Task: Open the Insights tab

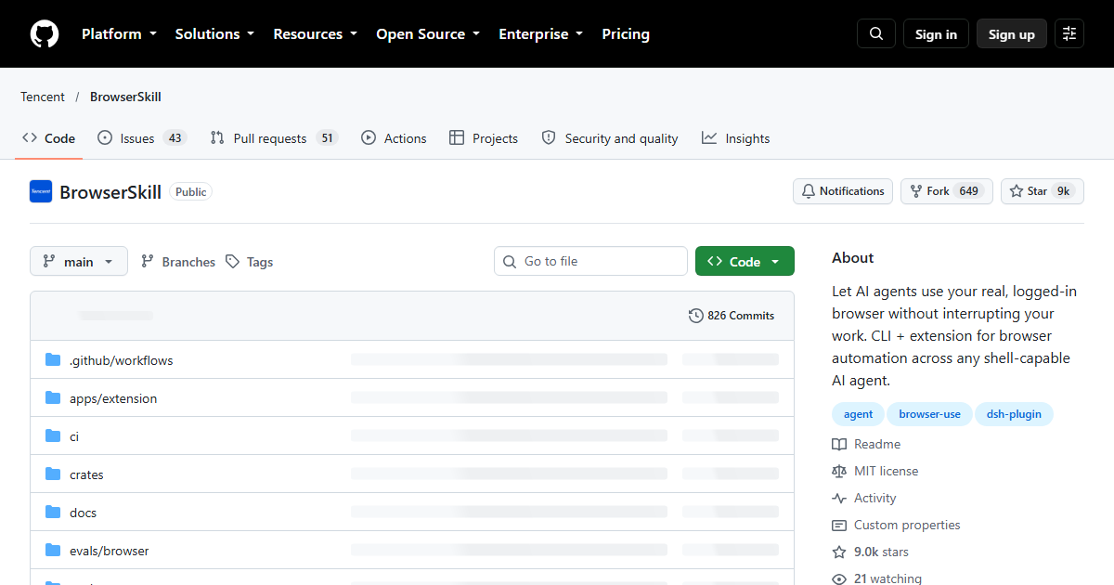Action: tap(736, 138)
